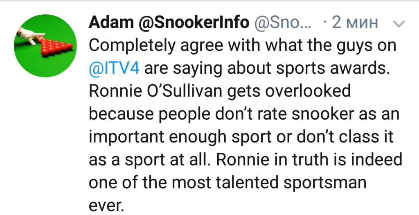
Task: Open the @ITV4 mention link
Action: tap(114, 68)
